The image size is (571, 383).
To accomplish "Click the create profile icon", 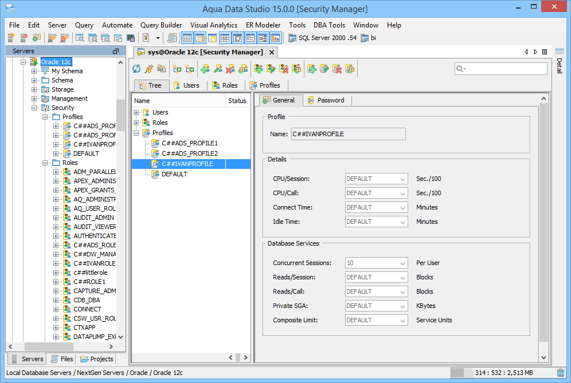I will 312,69.
